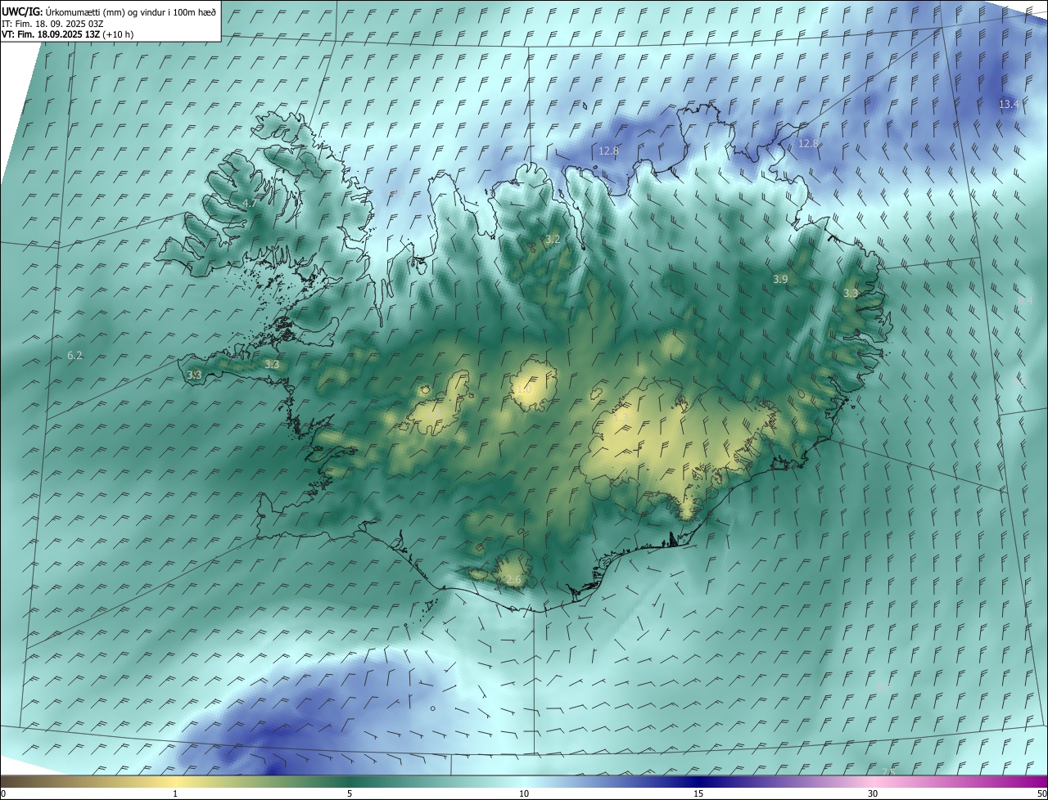Image resolution: width=1048 pixels, height=800 pixels.
Task: Click the 13.4 precipitation value label
Action: click(1009, 104)
